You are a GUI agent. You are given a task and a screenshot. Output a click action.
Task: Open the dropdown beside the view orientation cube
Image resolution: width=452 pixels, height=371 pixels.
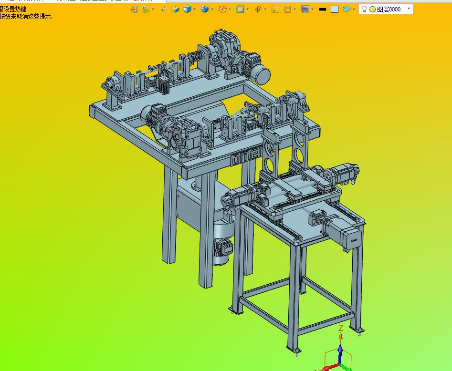coord(212,9)
